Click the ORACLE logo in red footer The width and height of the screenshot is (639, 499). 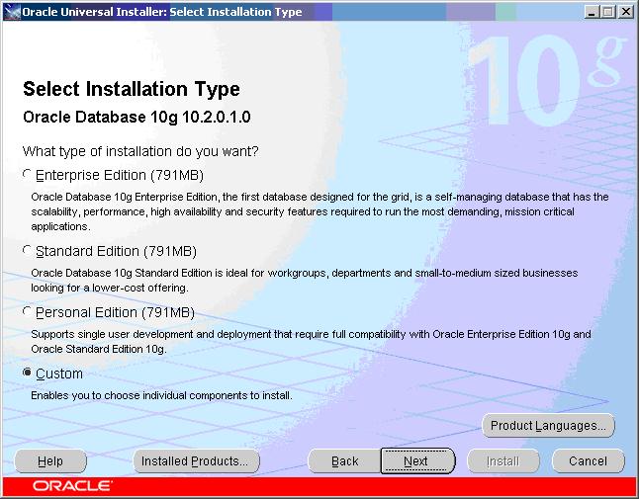[x=72, y=486]
